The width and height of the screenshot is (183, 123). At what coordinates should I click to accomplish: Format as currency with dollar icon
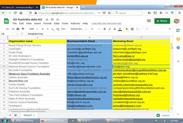click(43, 29)
